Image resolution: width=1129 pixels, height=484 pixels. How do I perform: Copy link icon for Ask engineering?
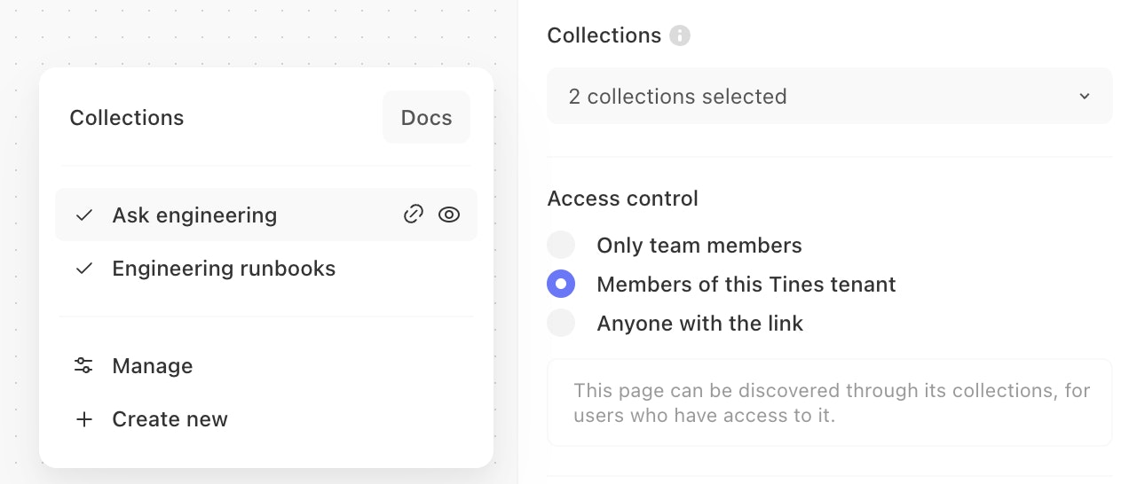coord(414,215)
